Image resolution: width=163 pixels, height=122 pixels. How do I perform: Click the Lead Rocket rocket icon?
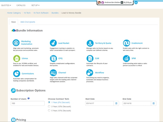53,43
